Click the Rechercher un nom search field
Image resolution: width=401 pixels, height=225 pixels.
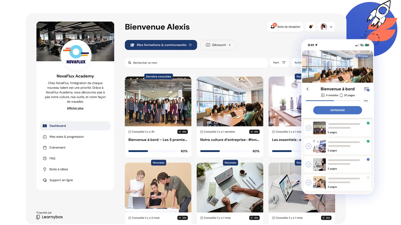click(196, 62)
